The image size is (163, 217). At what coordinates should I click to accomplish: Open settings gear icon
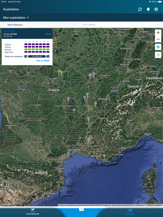pyautogui.click(x=156, y=9)
